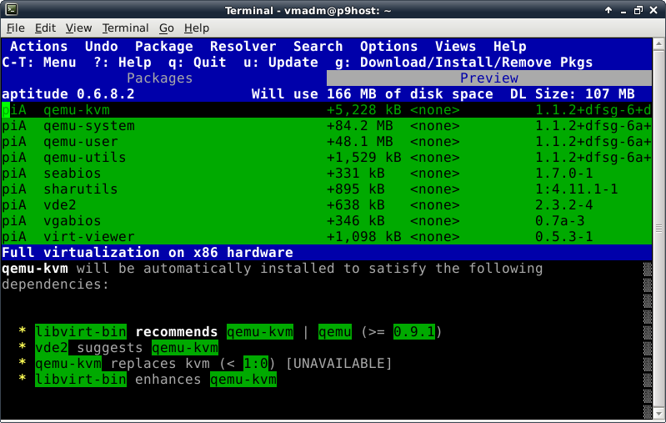
Task: Open the Terminal menu
Action: point(125,28)
